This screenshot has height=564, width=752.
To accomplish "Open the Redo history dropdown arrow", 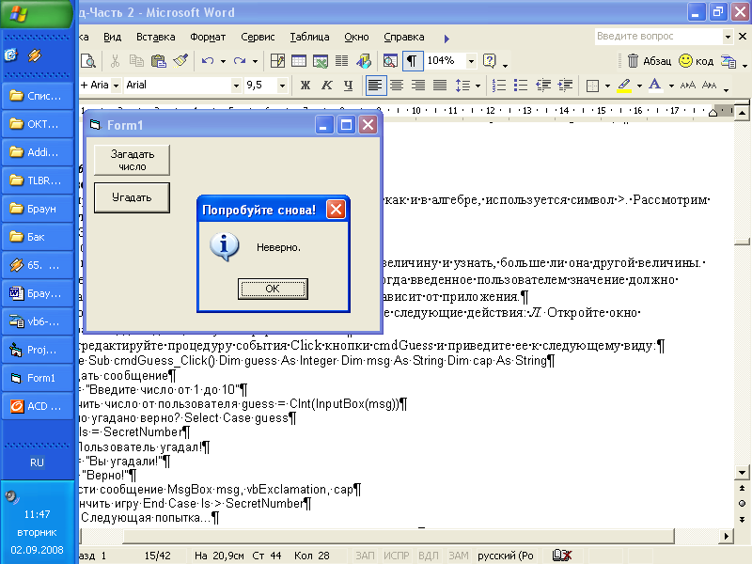I will pos(255,61).
